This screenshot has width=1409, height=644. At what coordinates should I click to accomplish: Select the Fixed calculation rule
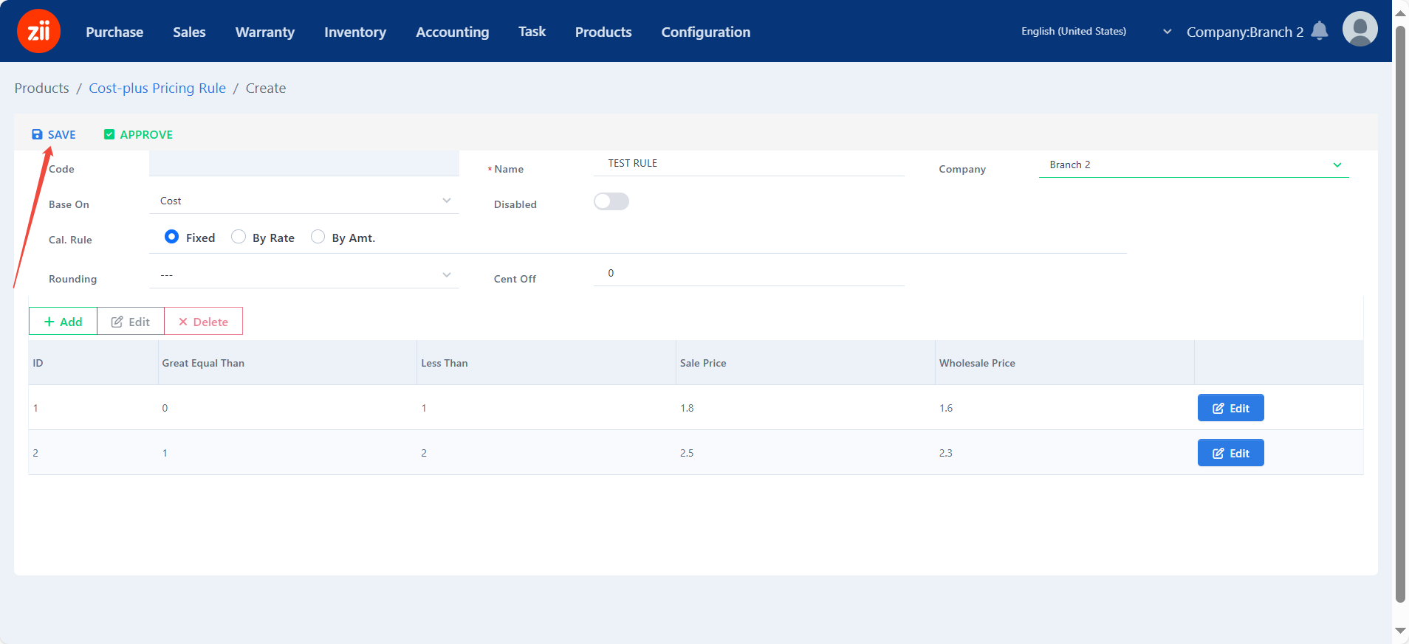point(171,237)
